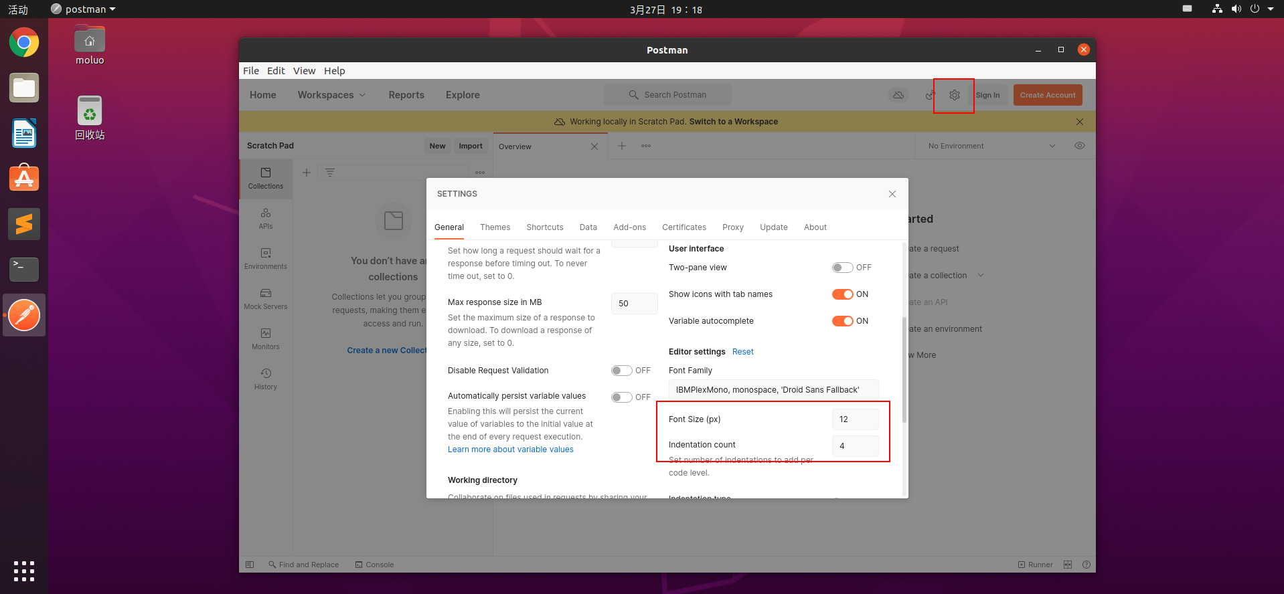This screenshot has width=1284, height=594.
Task: Click the cloud sync status icon
Action: pyautogui.click(x=898, y=95)
